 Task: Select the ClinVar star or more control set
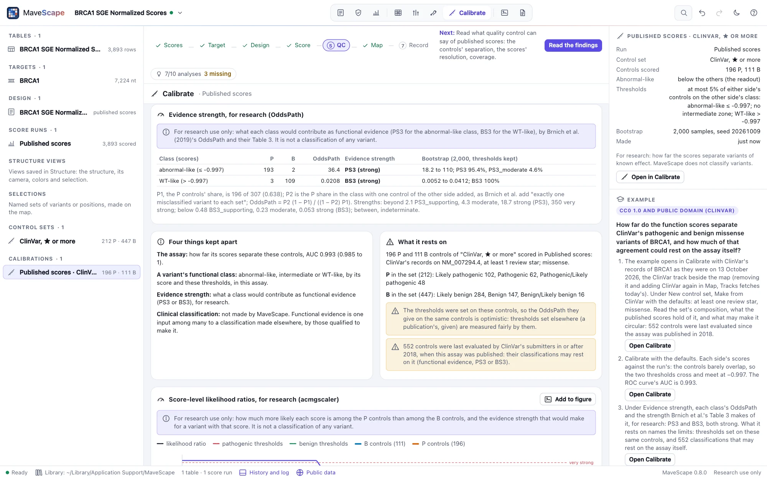coord(72,241)
